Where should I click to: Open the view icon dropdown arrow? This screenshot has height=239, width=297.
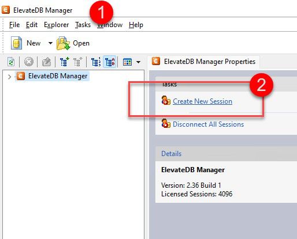[x=138, y=62]
